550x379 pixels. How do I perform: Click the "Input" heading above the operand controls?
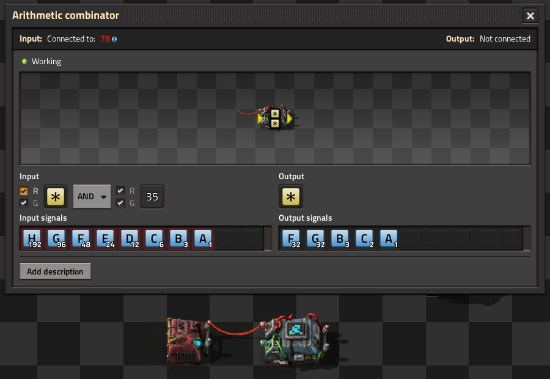point(29,176)
